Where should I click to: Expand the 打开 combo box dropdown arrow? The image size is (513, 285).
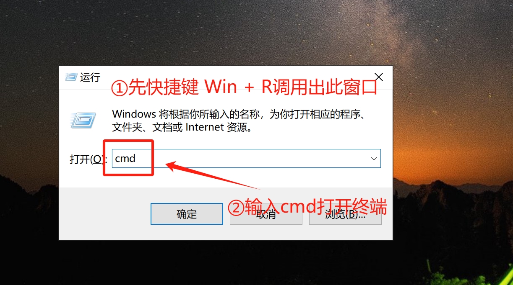pos(374,159)
